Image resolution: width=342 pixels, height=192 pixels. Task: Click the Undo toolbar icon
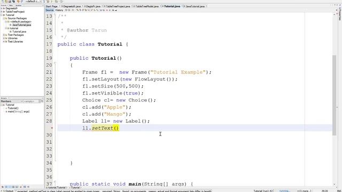coord(18,1)
